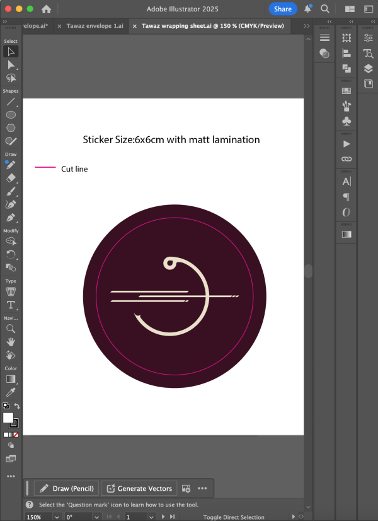Screen dimensions: 378x521
Task: Open the zoom level dropdown
Action: [x=57, y=517]
